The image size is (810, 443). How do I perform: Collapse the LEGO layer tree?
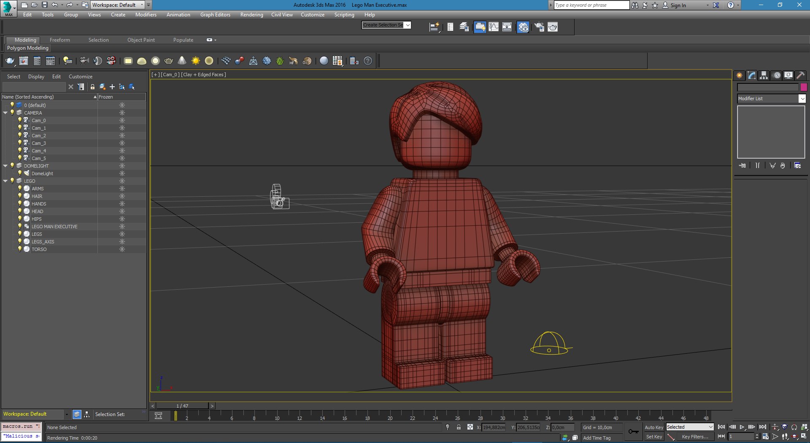[x=5, y=181]
